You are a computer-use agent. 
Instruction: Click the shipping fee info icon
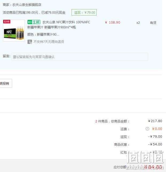pos(147,129)
